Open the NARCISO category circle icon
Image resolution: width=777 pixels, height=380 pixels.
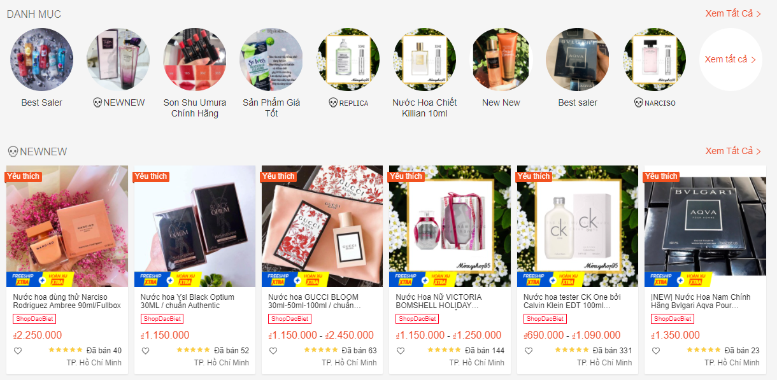pyautogui.click(x=655, y=59)
